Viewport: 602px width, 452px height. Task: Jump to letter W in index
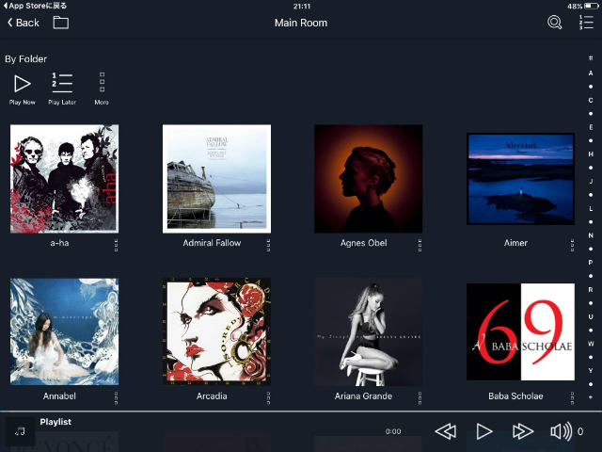591,344
